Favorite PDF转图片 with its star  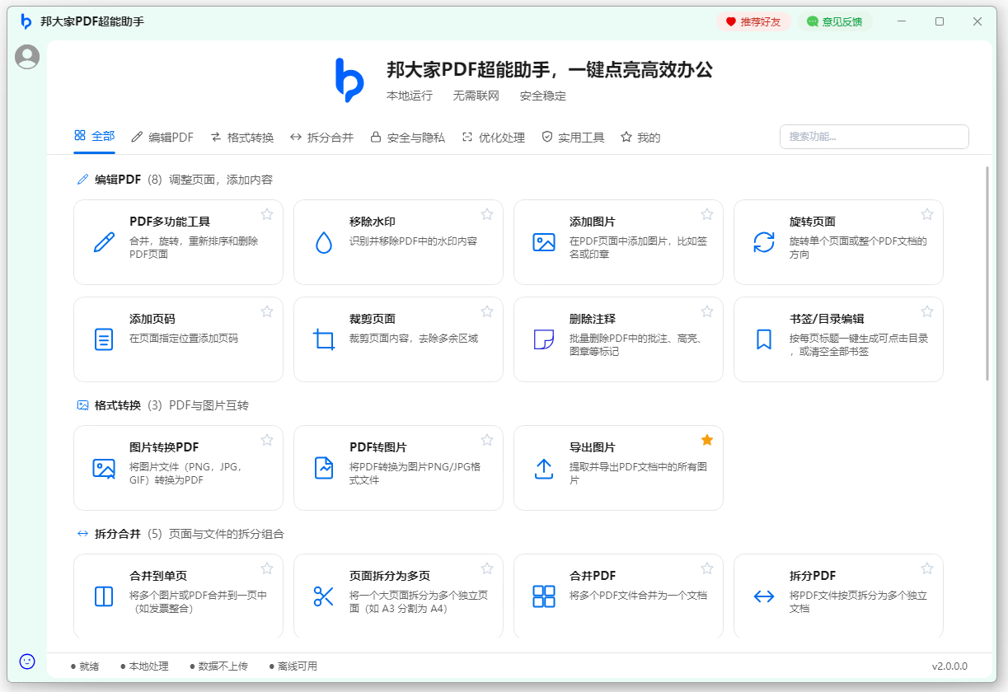(x=487, y=440)
